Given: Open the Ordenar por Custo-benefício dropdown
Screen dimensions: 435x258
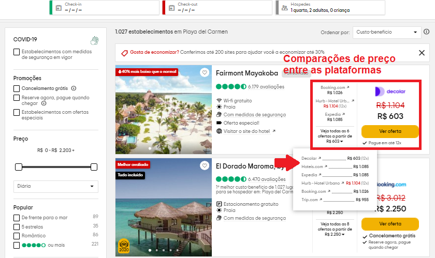Looking at the screenshot, I should [387, 32].
